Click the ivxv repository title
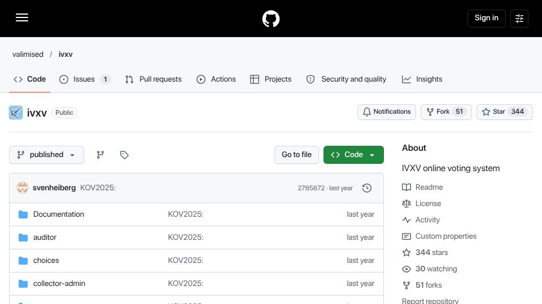The height and width of the screenshot is (304, 542). point(37,113)
